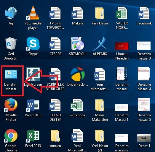Open the Yeni klasör (2) folder
This screenshot has width=155, height=152.
click(x=100, y=136)
